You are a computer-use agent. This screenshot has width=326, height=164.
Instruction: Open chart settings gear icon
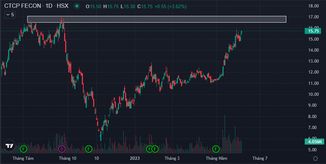click(x=315, y=158)
